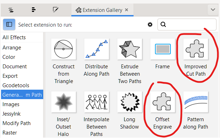Open gallery settings gear menu
The image size is (220, 138).
click(150, 25)
